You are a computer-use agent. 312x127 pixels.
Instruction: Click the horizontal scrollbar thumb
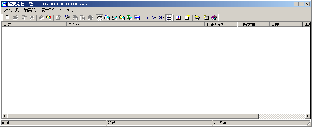click(x=133, y=116)
